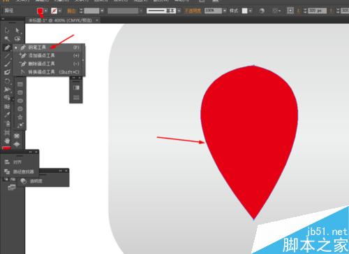Select the Shape Builder tool
Image resolution: width=349 pixels, height=254 pixels.
(7, 98)
